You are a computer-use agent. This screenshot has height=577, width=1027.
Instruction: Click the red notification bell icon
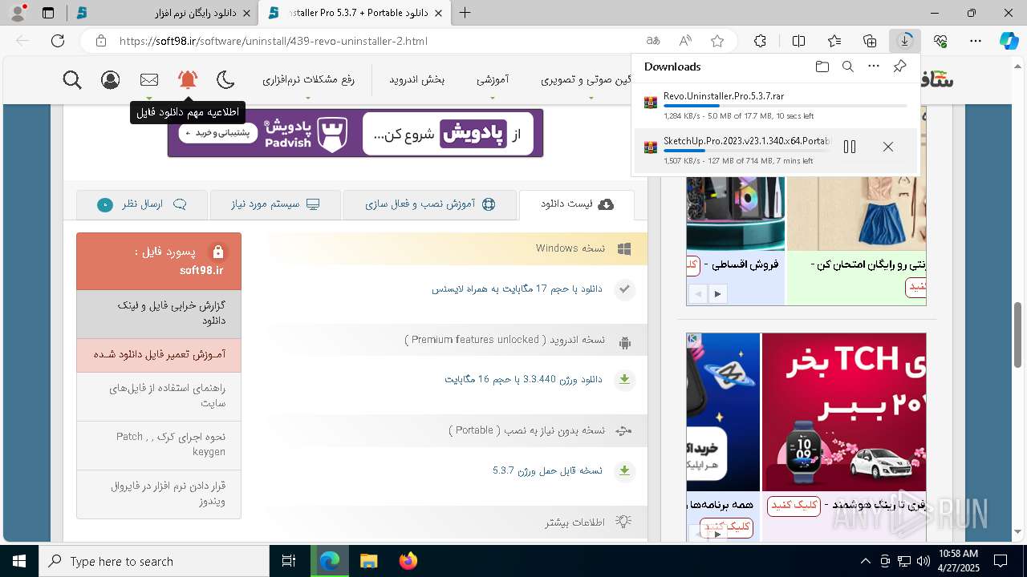188,79
